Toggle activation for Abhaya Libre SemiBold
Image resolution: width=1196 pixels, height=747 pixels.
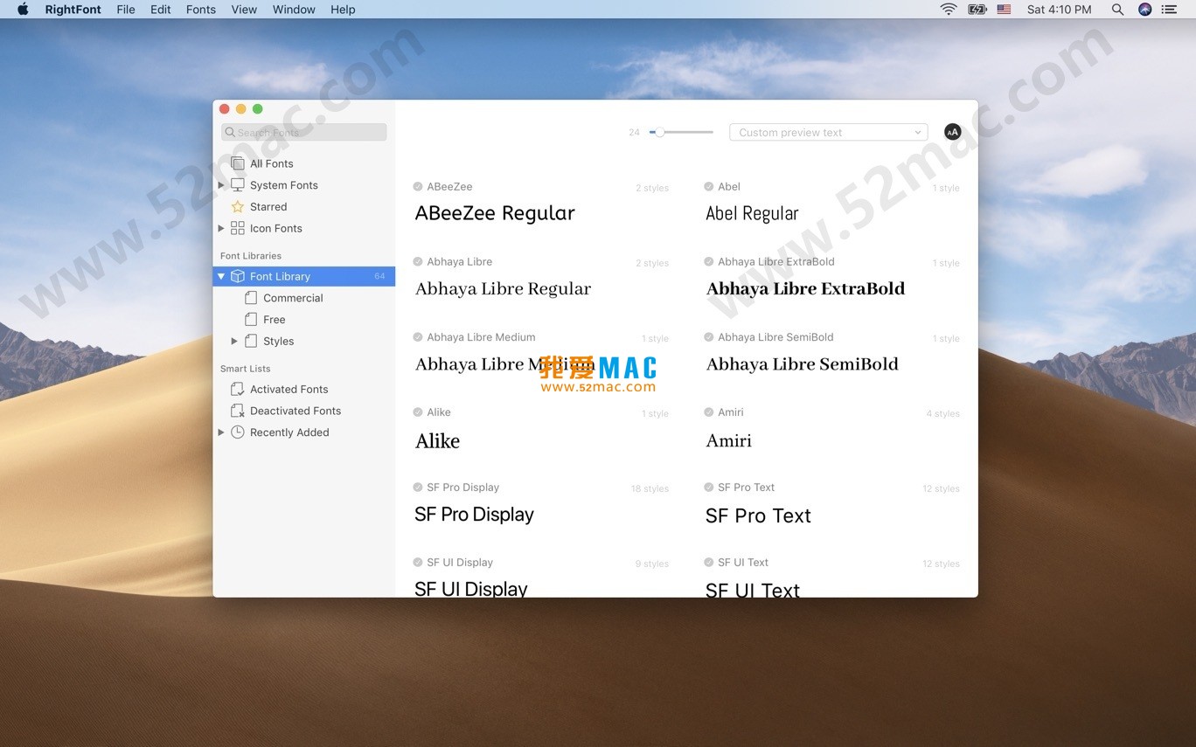[x=709, y=336]
